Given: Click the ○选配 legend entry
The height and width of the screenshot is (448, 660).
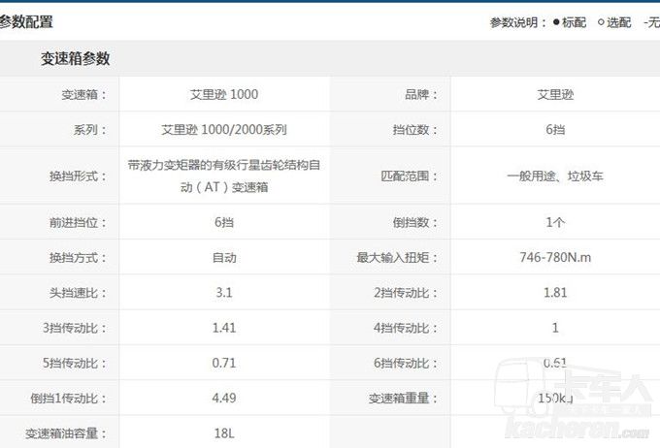Looking at the screenshot, I should (x=614, y=22).
